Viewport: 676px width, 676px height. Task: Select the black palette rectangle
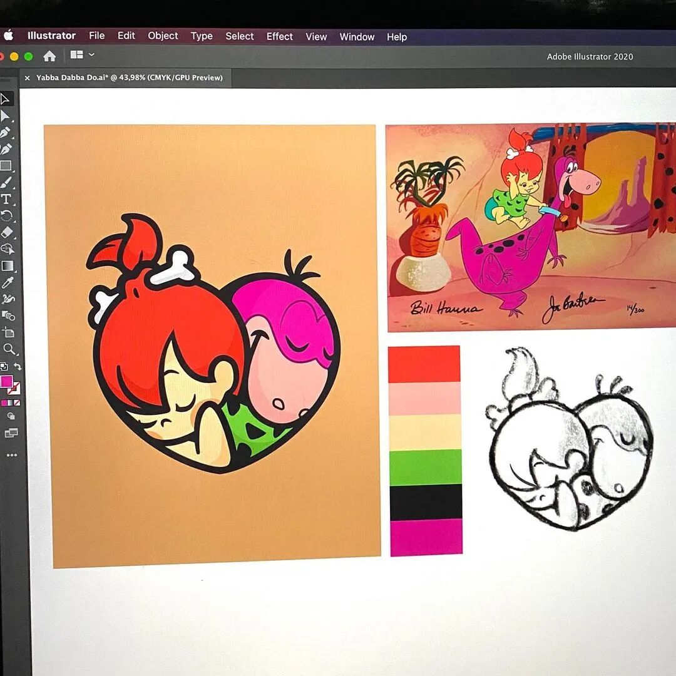(x=426, y=502)
